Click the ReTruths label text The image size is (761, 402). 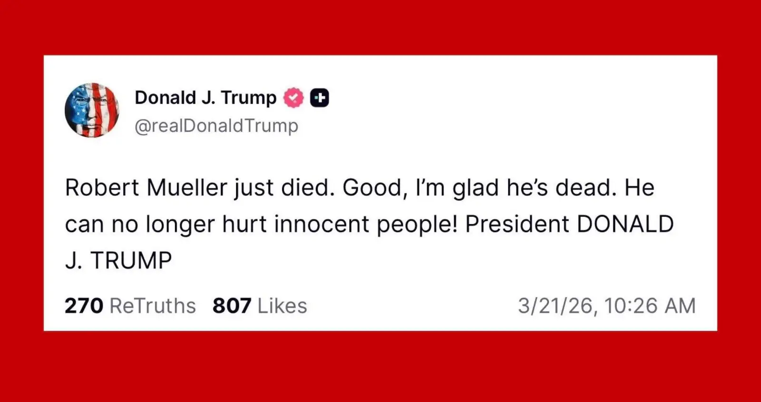pyautogui.click(x=153, y=306)
